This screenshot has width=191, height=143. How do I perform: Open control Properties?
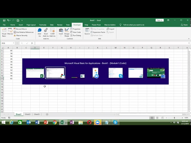(x=75, y=29)
